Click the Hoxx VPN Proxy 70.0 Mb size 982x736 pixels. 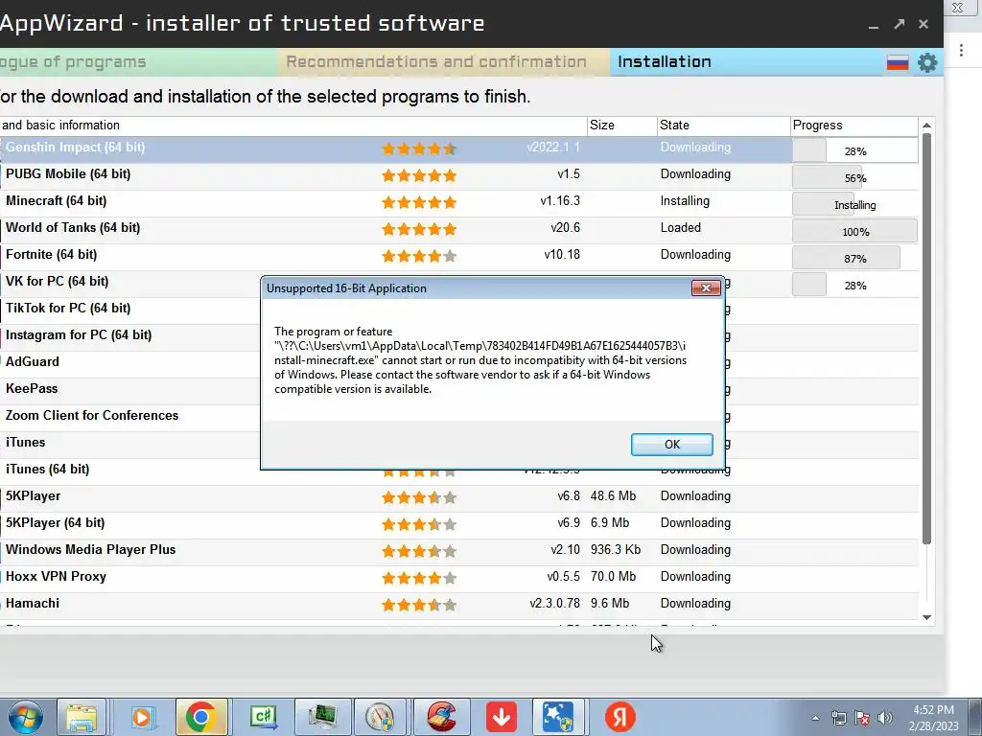(x=613, y=576)
